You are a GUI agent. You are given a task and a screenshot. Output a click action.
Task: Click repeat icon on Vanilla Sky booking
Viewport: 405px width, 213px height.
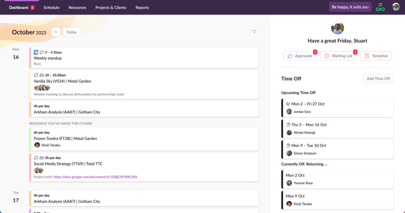(x=36, y=75)
